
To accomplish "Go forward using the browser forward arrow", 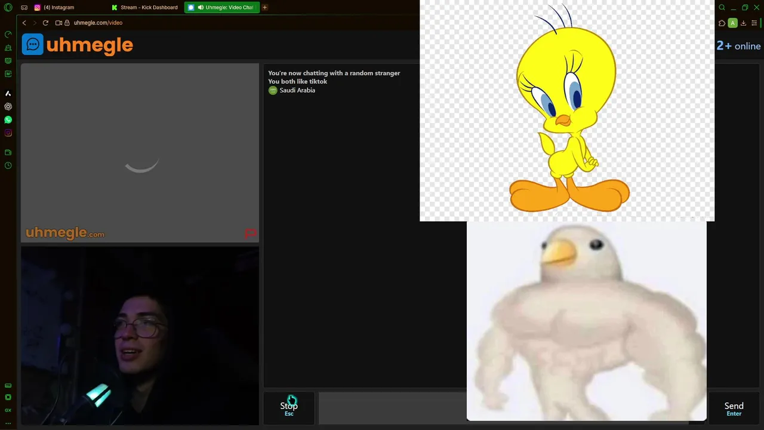I will [34, 23].
